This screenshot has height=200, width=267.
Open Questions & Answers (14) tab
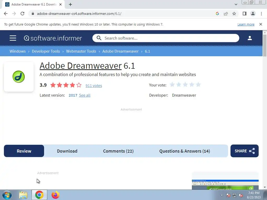185,151
